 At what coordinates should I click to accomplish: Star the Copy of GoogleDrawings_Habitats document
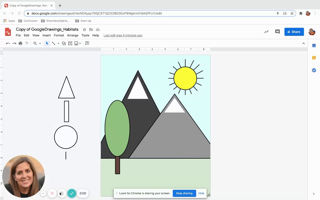click(x=84, y=29)
